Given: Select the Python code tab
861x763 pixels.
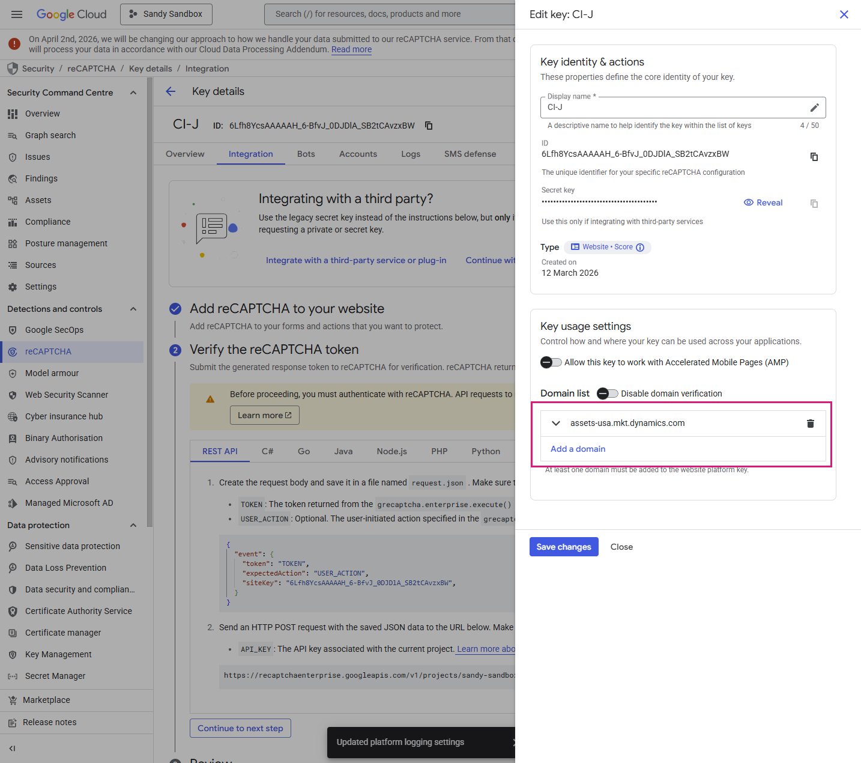Looking at the screenshot, I should (x=486, y=451).
